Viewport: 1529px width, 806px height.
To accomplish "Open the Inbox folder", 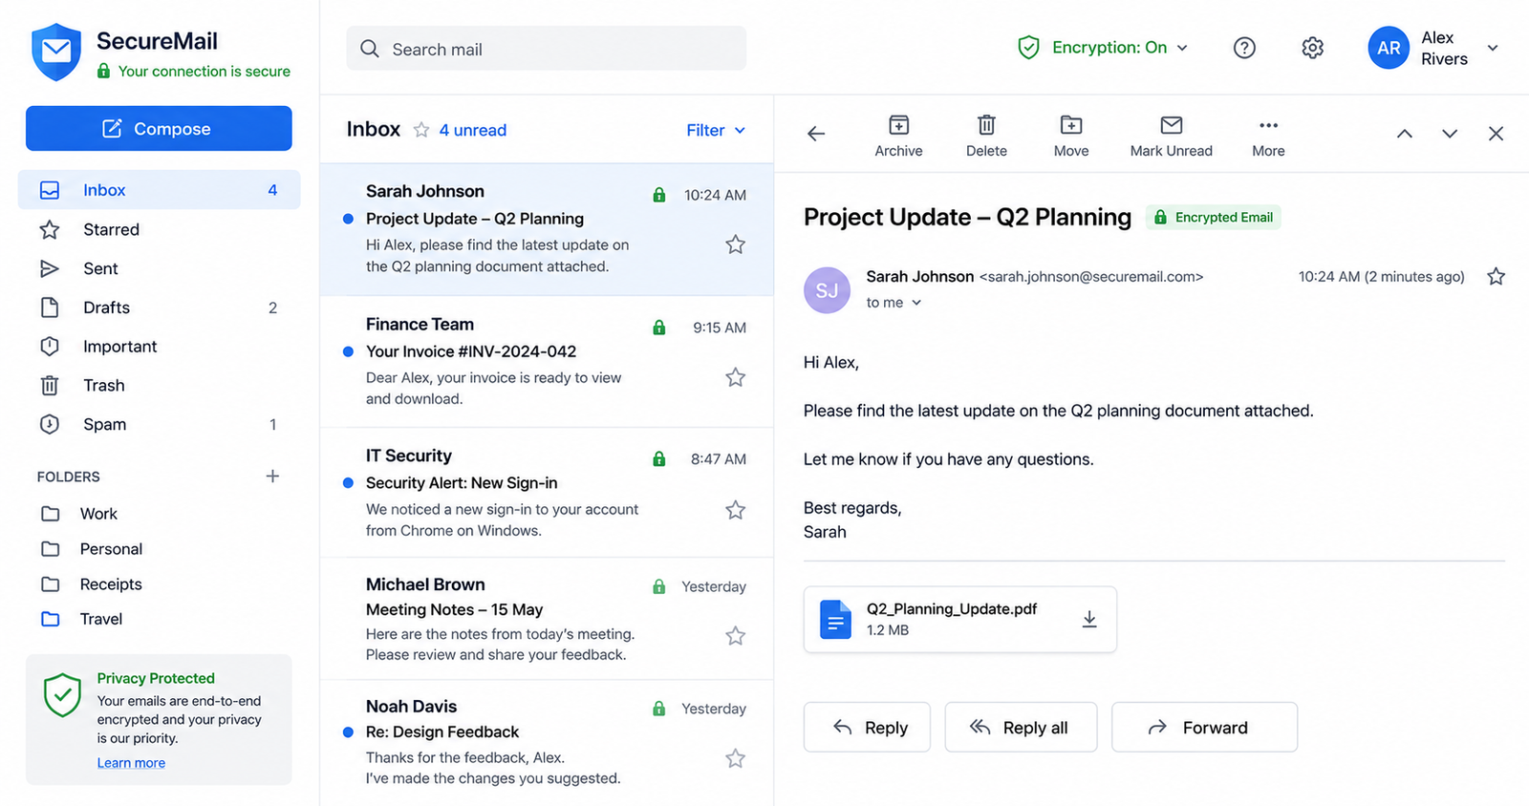I will coord(160,190).
